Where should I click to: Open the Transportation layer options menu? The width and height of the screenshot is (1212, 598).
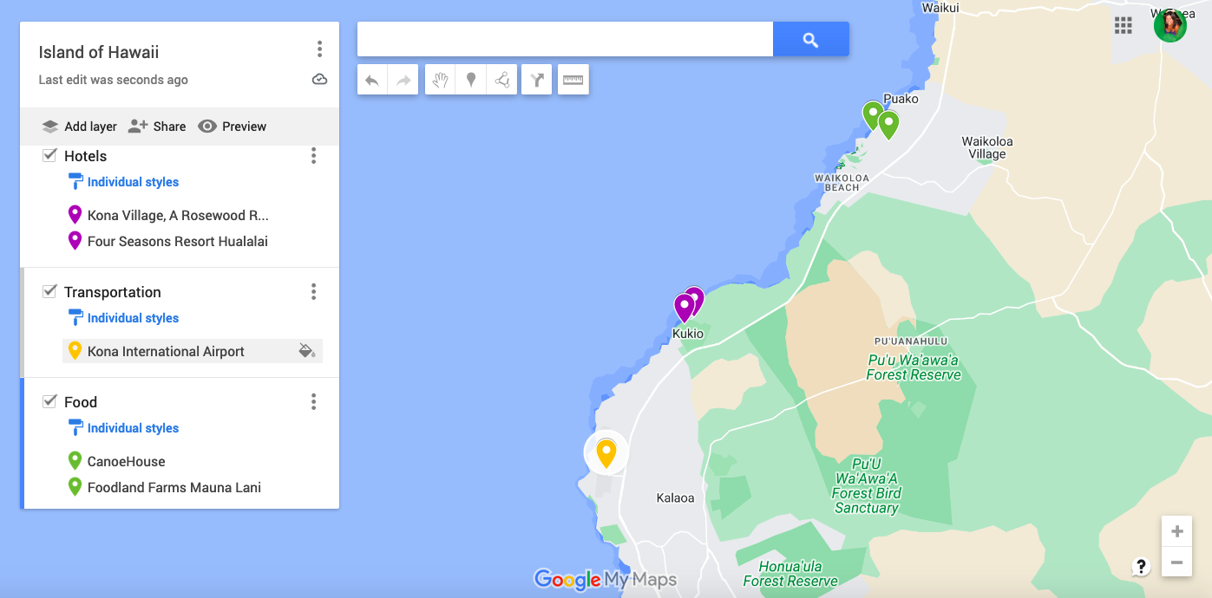pos(313,292)
